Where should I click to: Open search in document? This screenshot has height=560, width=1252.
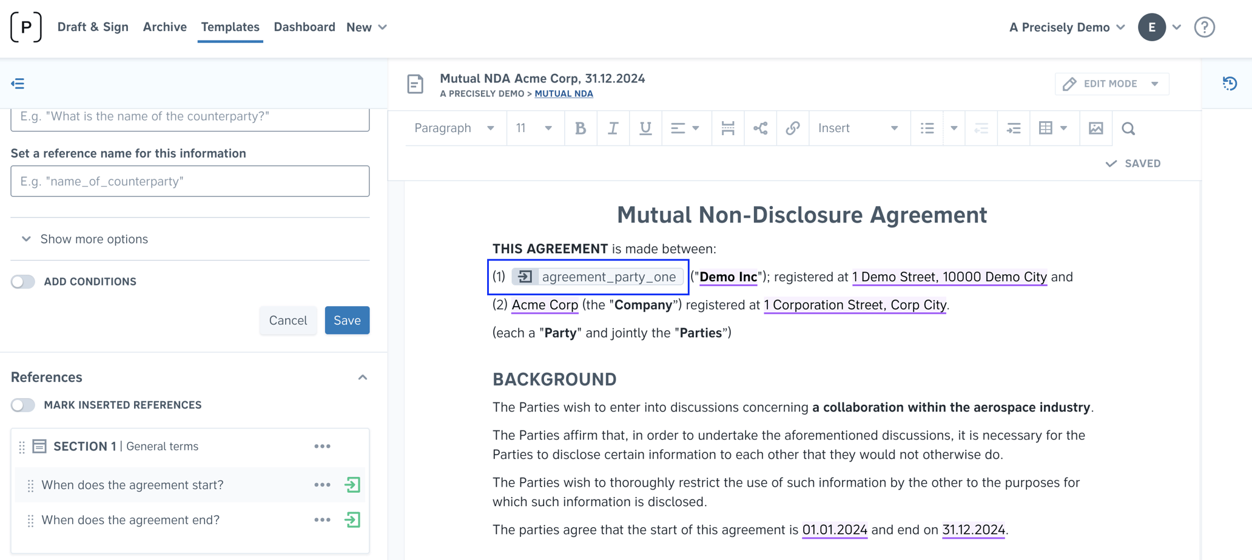tap(1128, 128)
